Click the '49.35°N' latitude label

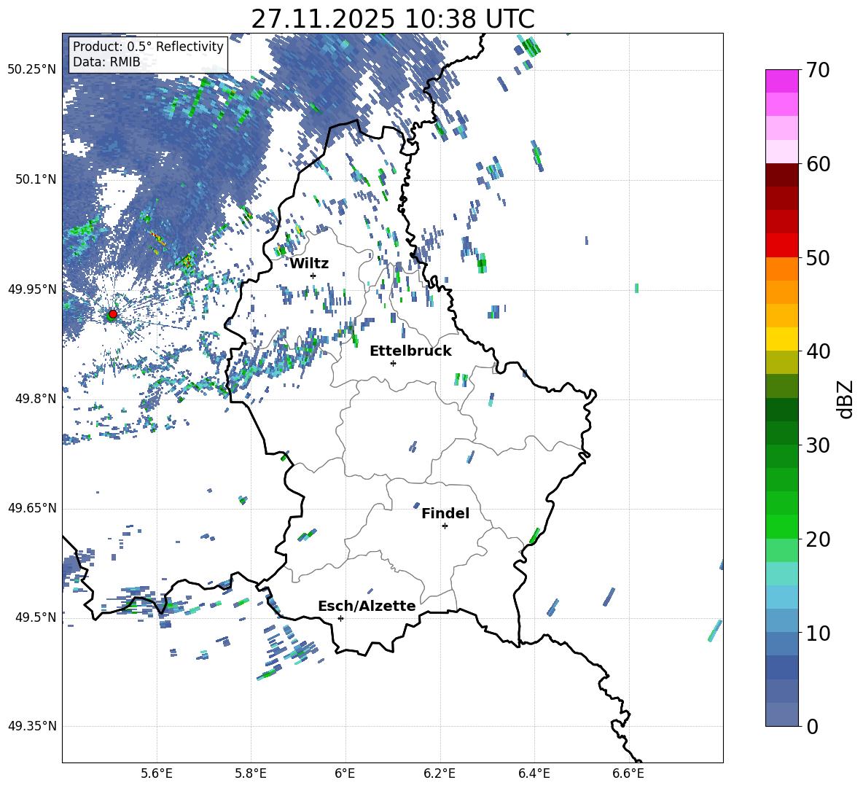click(32, 726)
